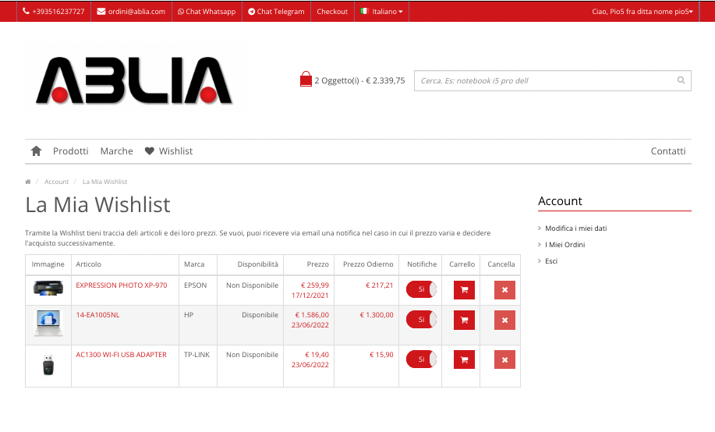Add EXPRESSION PHOTO XP-970 to cart
The height and width of the screenshot is (432, 715).
pos(464,289)
